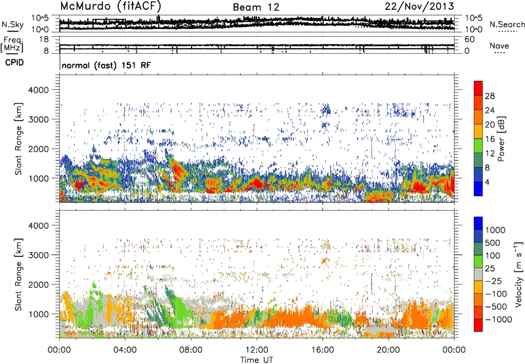Click the '500' velocity colorbar label

(x=493, y=243)
